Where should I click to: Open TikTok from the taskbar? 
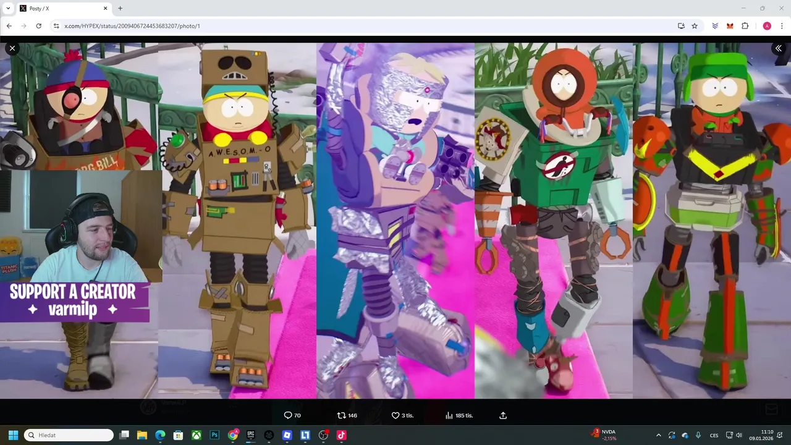pyautogui.click(x=341, y=435)
